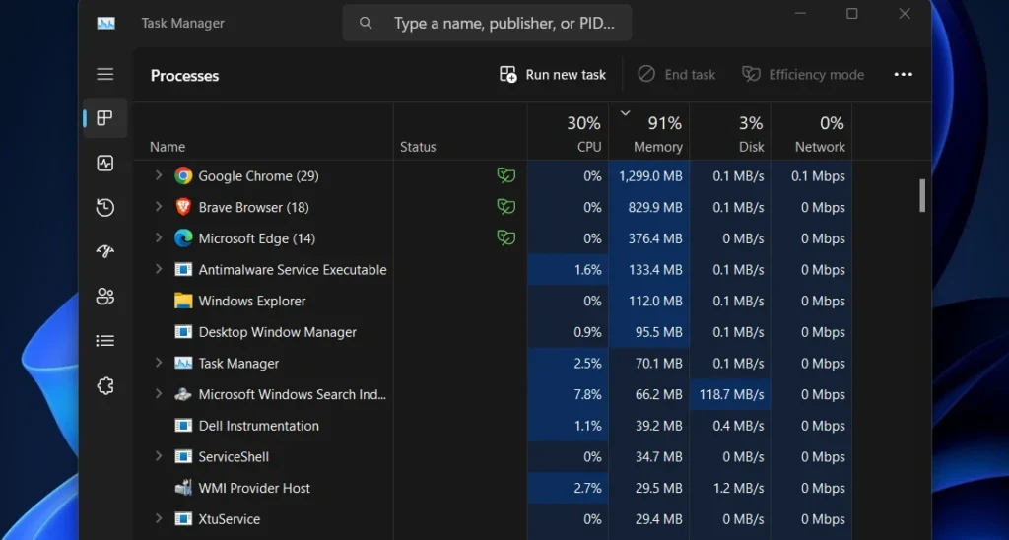The width and height of the screenshot is (1009, 540).
Task: Click the Desktop Window Manager icon
Action: click(x=183, y=332)
